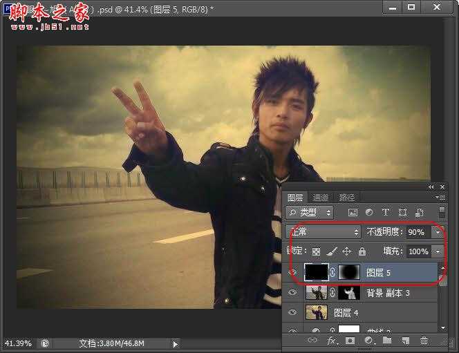
Task: Switch to the 图层 tab
Action: (295, 198)
